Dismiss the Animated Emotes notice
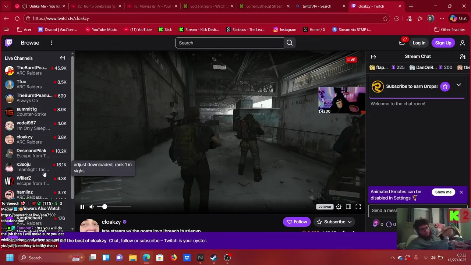Image resolution: width=471 pixels, height=265 pixels. (x=461, y=192)
